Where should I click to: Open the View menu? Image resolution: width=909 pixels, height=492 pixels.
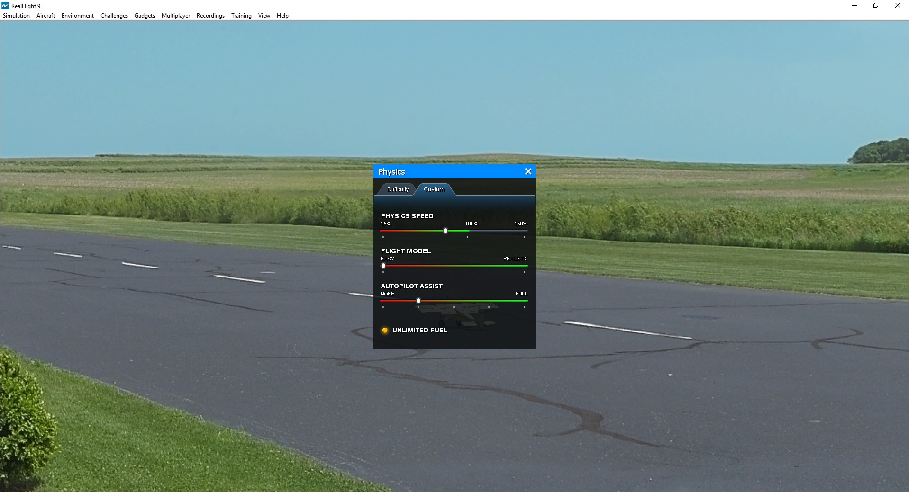264,16
